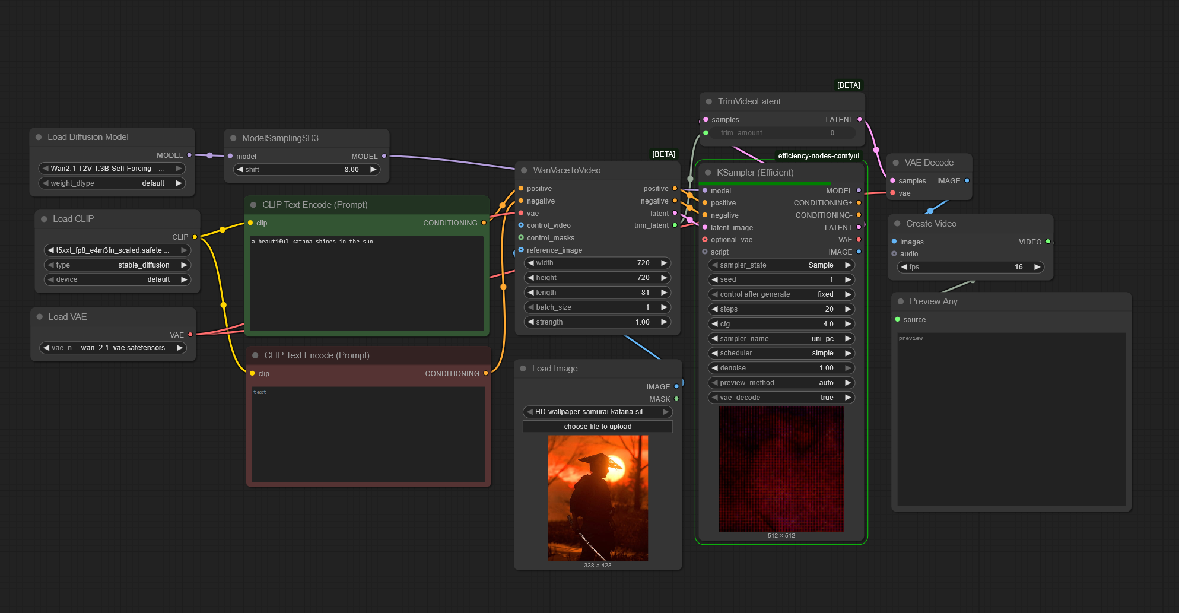
Task: Collapse the ModelSamplingSD3 node via its title dot
Action: click(233, 138)
